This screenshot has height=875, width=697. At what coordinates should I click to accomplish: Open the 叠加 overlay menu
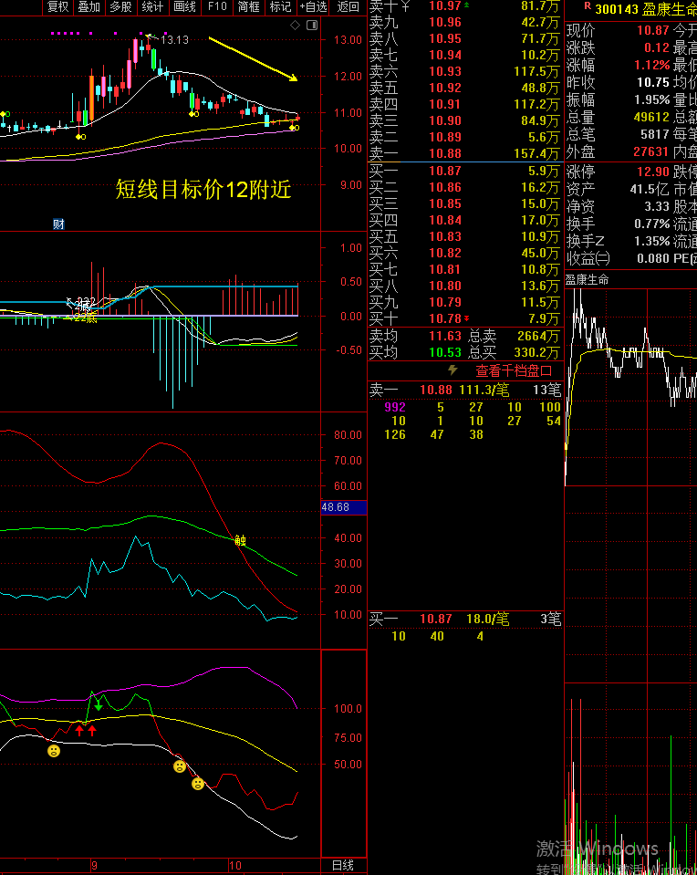pyautogui.click(x=89, y=7)
